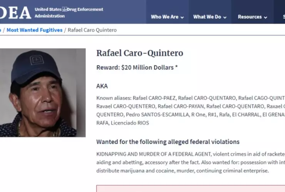Open the Resources menu
This screenshot has height=192, width=285.
[x=252, y=17]
